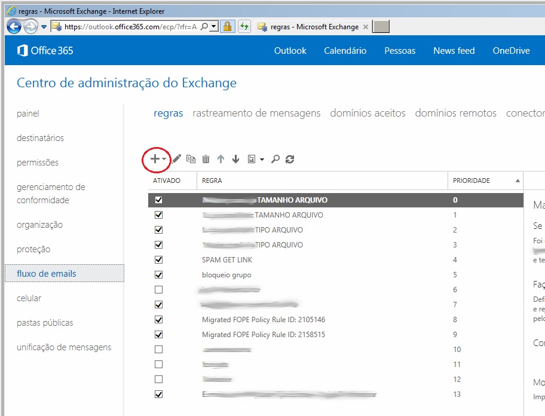
Task: Select gerenciamento de conformidade in the sidebar
Action: tap(51, 194)
